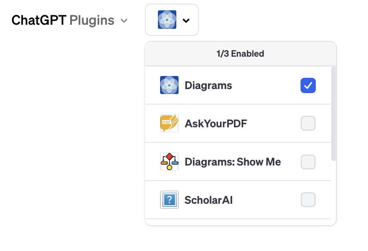
Task: Click the AskYourPDF orange PDF icon
Action: pos(169,123)
